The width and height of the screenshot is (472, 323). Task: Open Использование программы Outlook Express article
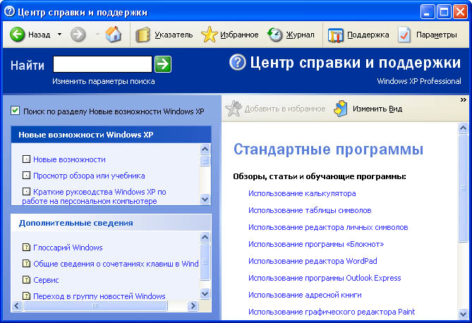click(x=325, y=278)
